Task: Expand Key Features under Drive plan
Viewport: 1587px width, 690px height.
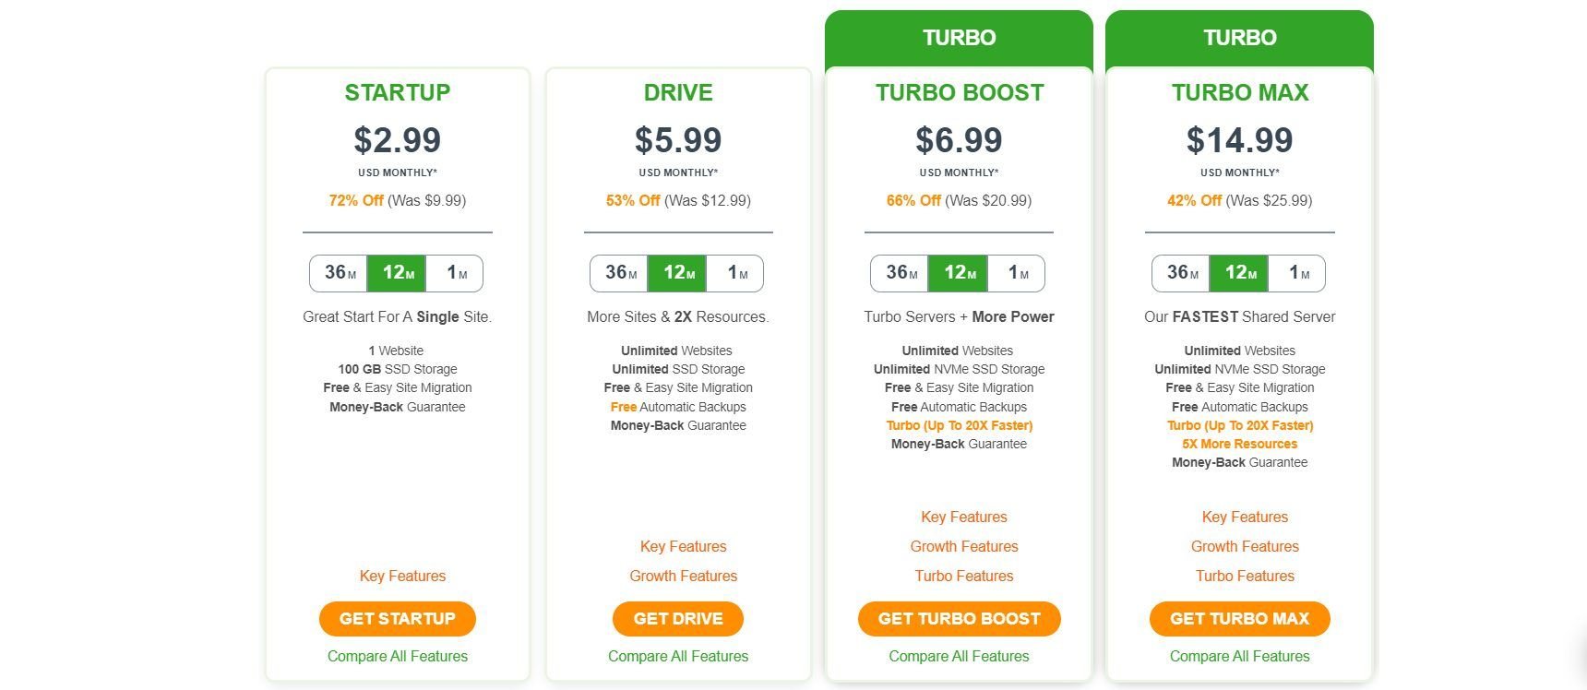Action: [x=684, y=546]
